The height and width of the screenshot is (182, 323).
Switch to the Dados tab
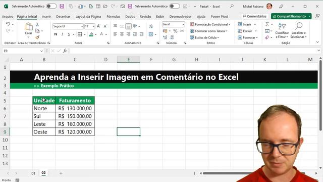coord(130,17)
